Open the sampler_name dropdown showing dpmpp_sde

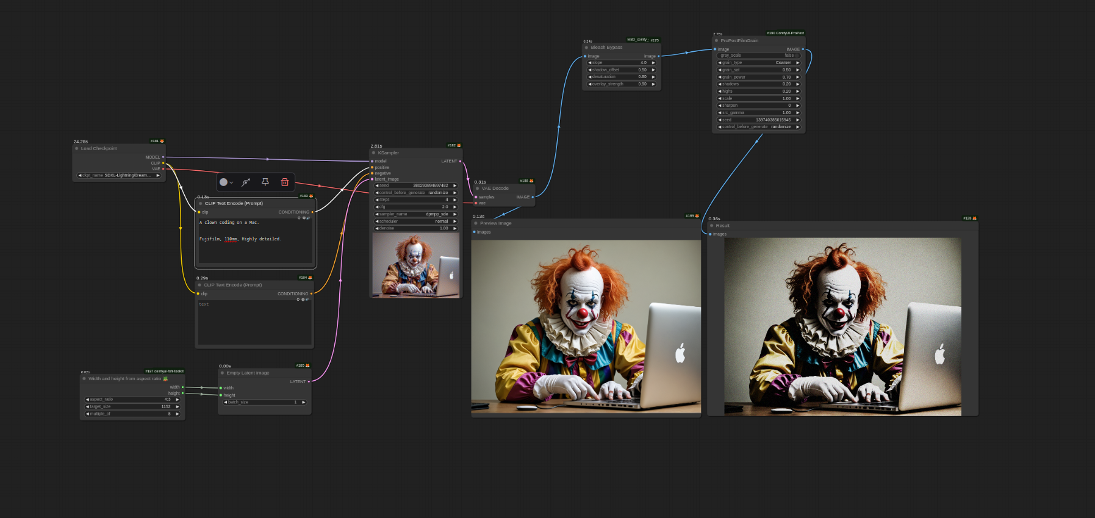[x=416, y=214]
